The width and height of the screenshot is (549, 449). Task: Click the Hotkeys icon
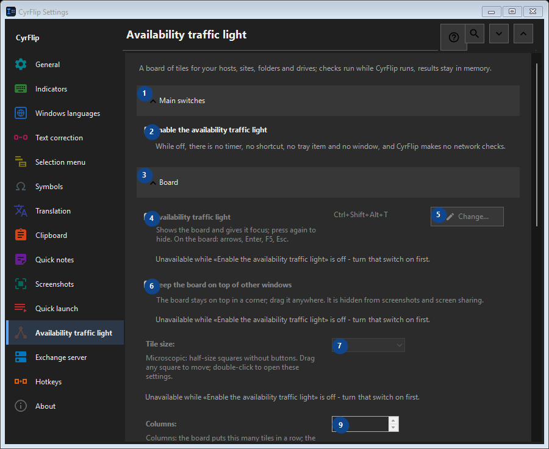click(x=21, y=381)
